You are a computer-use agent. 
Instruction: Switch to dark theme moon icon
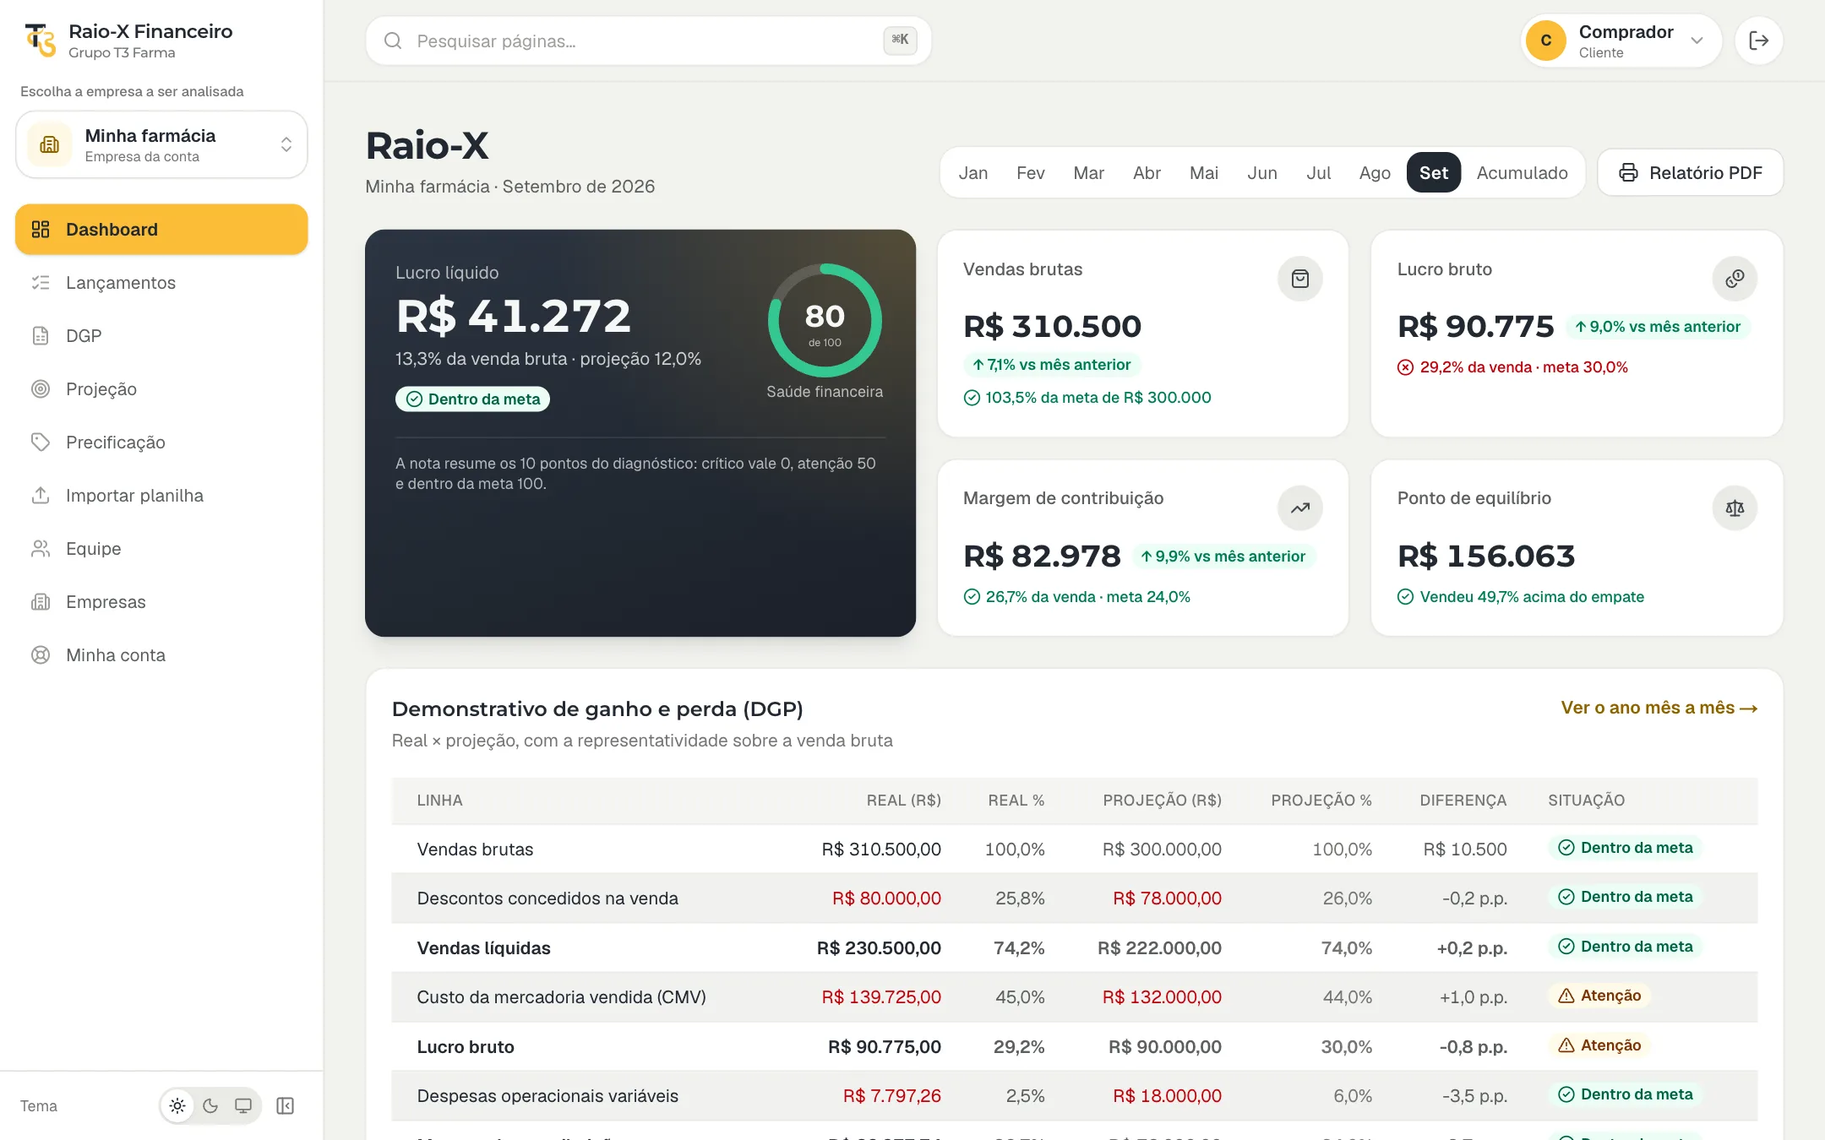pos(210,1106)
